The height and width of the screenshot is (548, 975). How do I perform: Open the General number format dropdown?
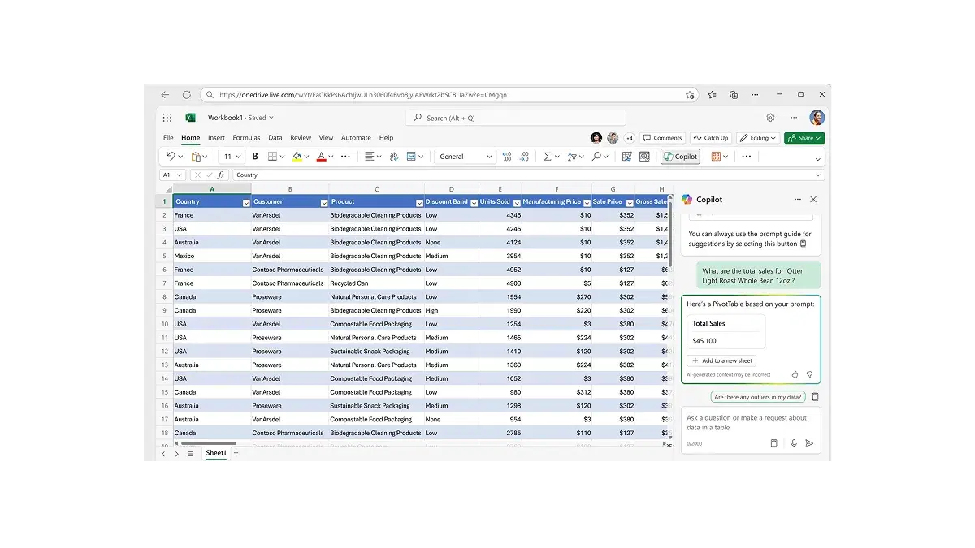(x=466, y=157)
